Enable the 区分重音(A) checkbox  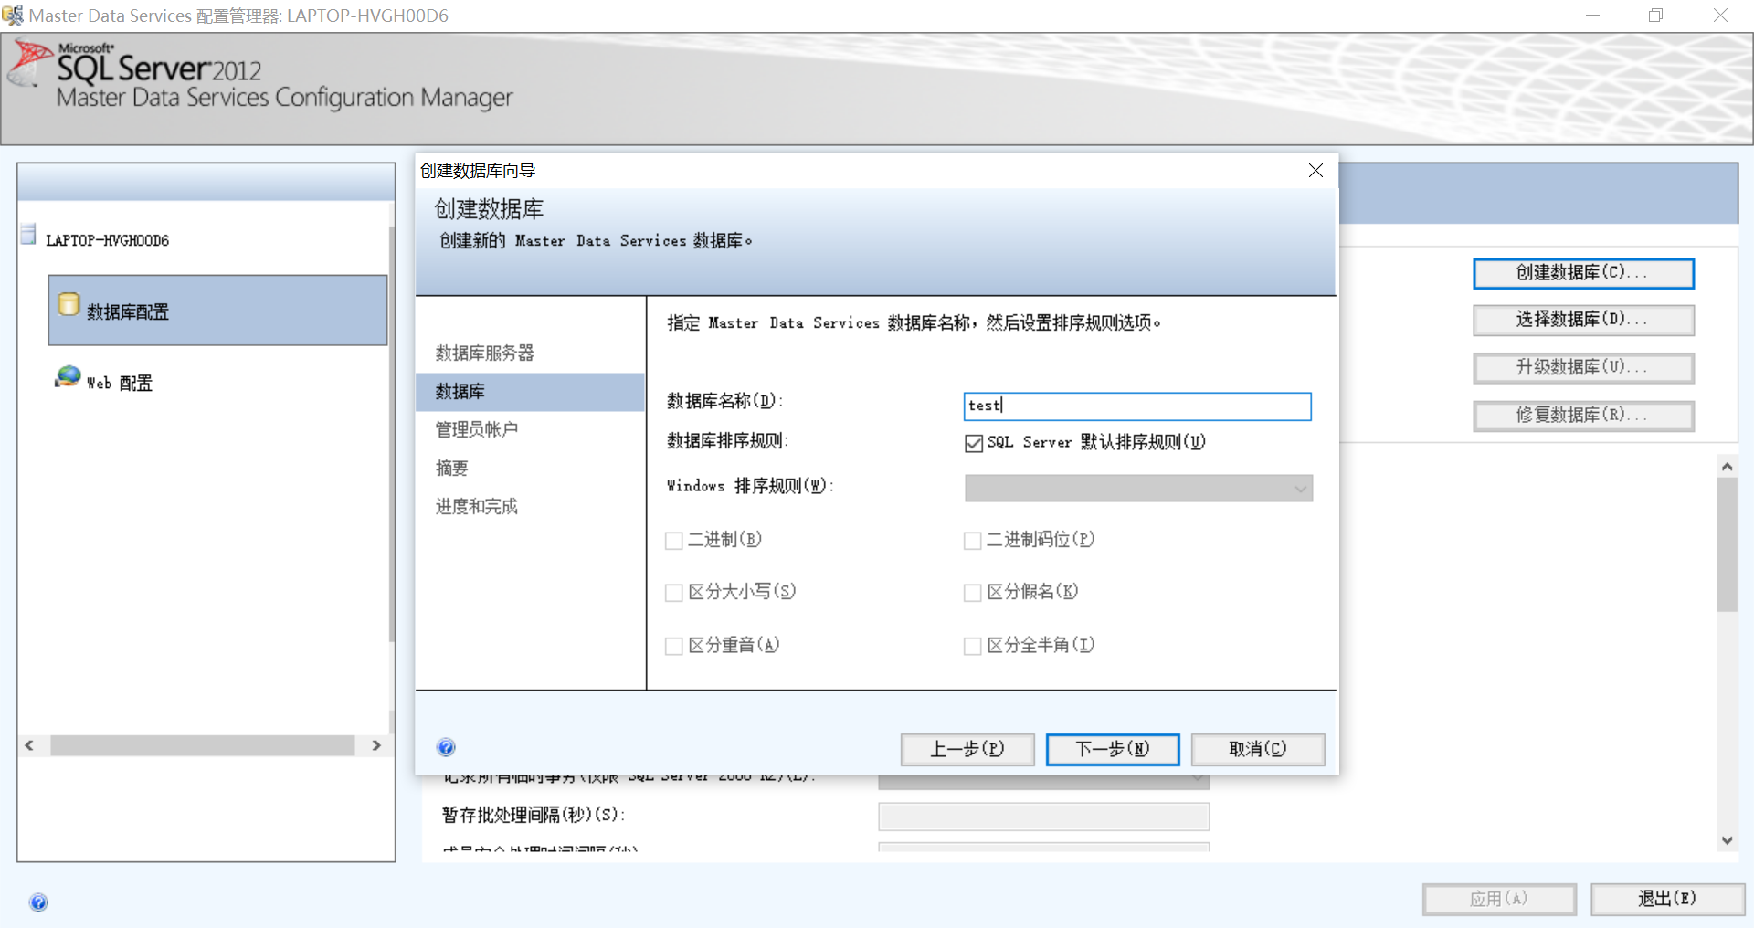coord(674,645)
